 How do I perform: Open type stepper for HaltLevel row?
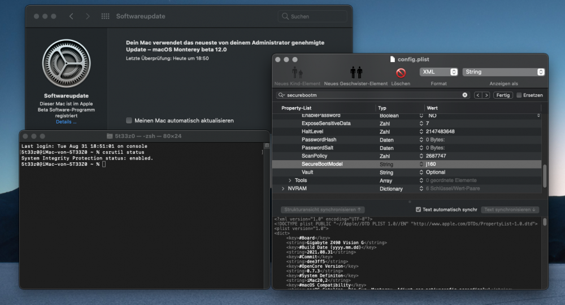coord(421,131)
